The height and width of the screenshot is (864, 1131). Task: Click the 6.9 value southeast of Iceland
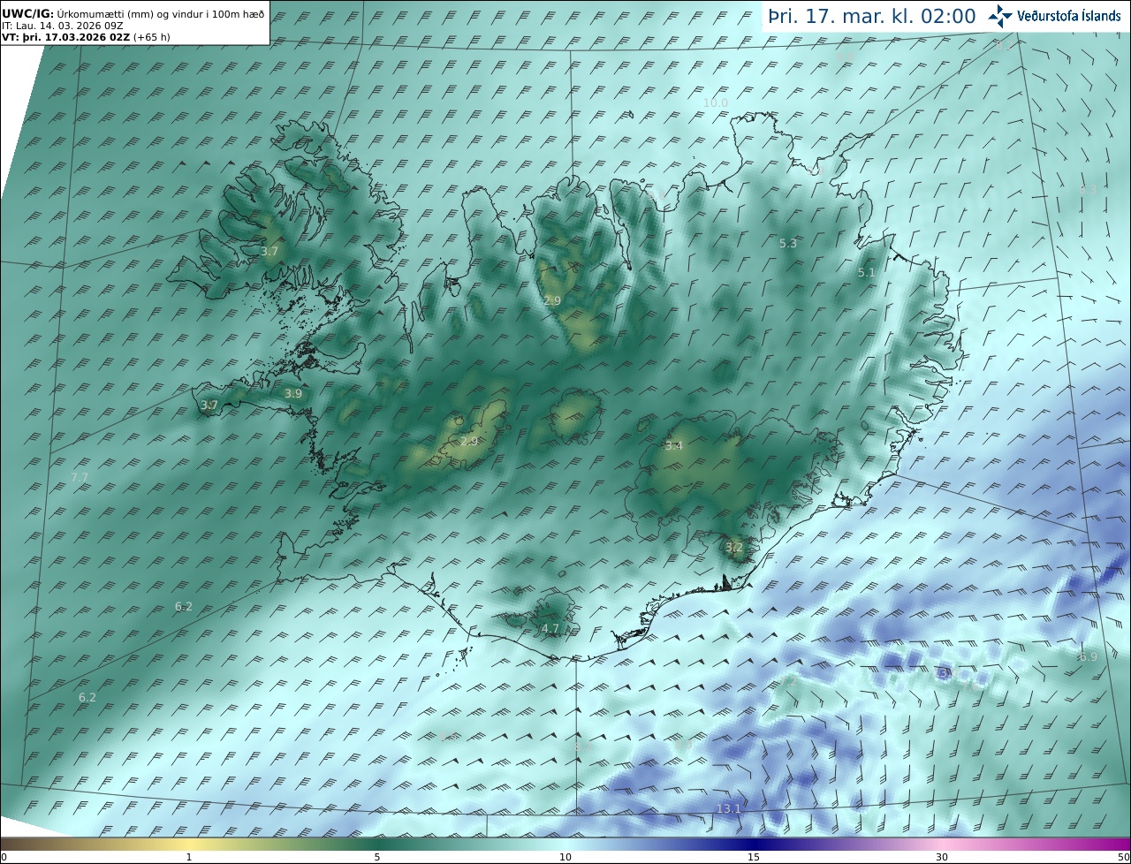(x=1088, y=656)
